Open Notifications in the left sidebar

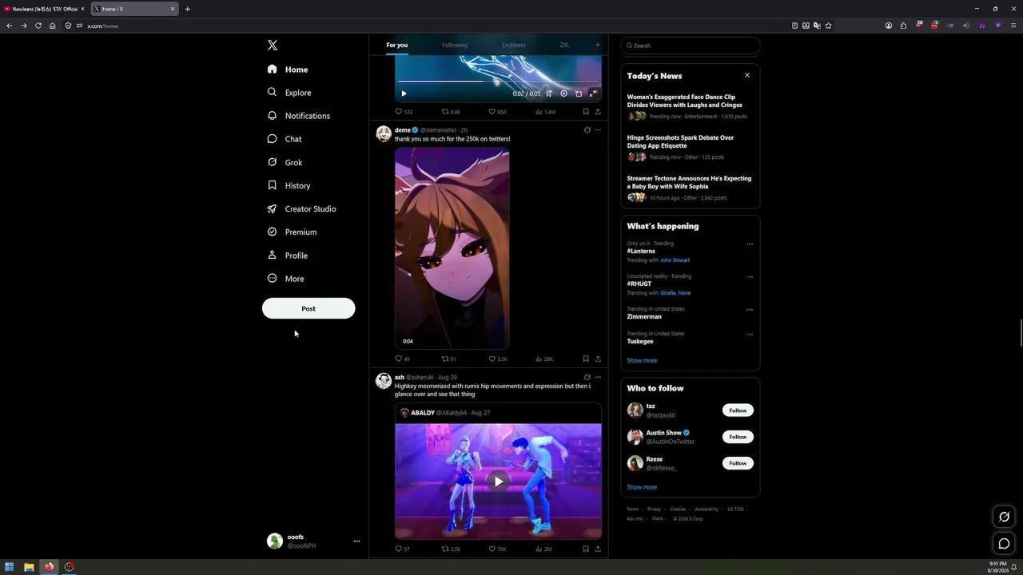(x=299, y=116)
